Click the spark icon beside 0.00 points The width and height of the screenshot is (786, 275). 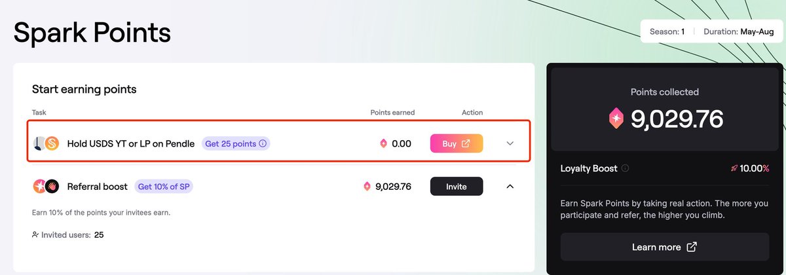point(384,143)
